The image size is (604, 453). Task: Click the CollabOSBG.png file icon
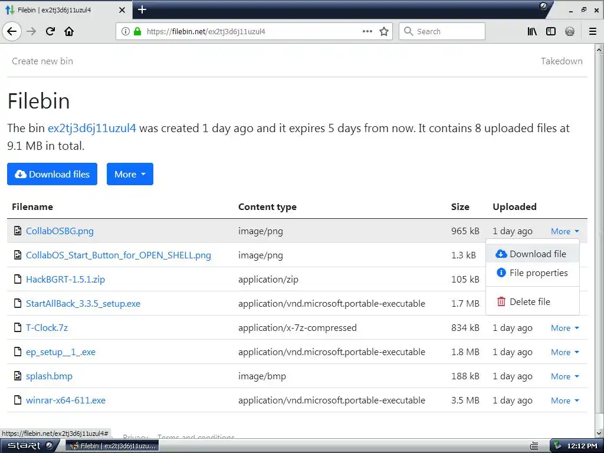17,231
